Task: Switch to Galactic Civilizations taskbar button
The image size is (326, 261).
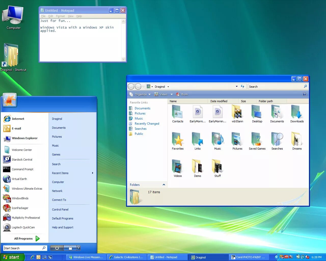Action: click(127, 257)
